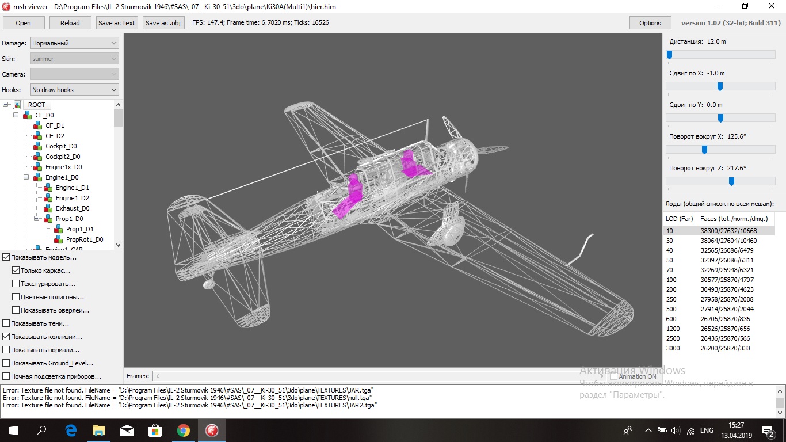Viewport: 786px width, 442px height.
Task: Click the Cockpit2_D0 mesh icon
Action: (38, 157)
